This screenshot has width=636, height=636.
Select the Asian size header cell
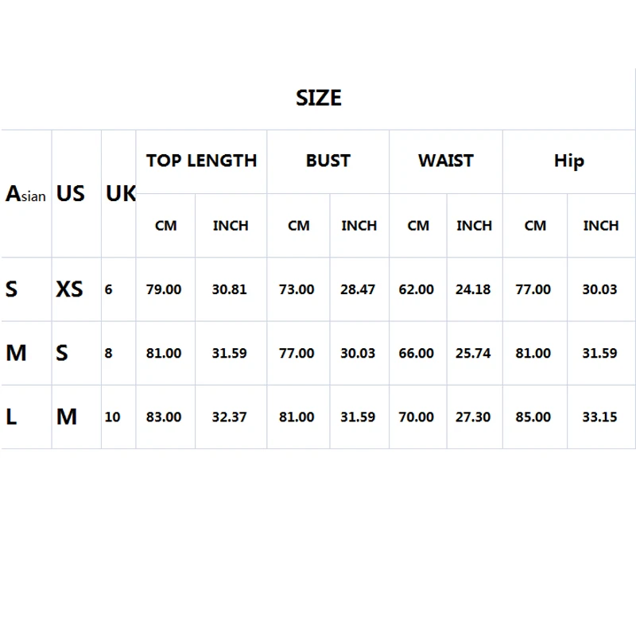click(x=25, y=193)
